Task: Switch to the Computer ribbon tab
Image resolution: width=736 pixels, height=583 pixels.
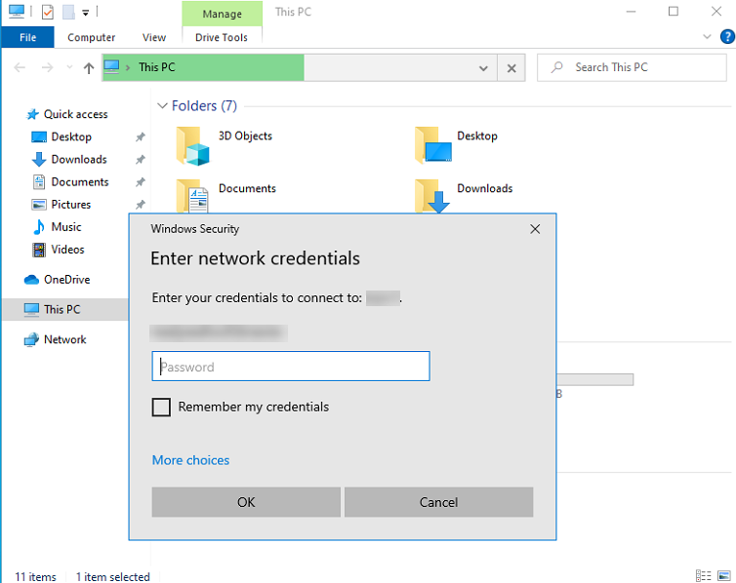Action: [x=91, y=37]
